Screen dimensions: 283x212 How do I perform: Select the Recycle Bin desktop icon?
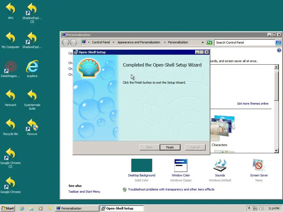[11, 127]
